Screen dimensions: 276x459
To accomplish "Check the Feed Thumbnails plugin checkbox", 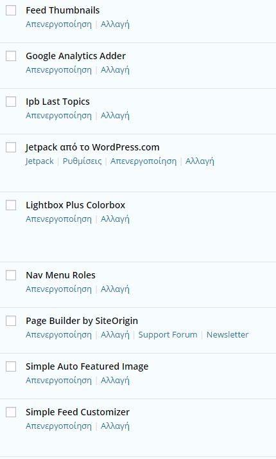I will coord(11,10).
